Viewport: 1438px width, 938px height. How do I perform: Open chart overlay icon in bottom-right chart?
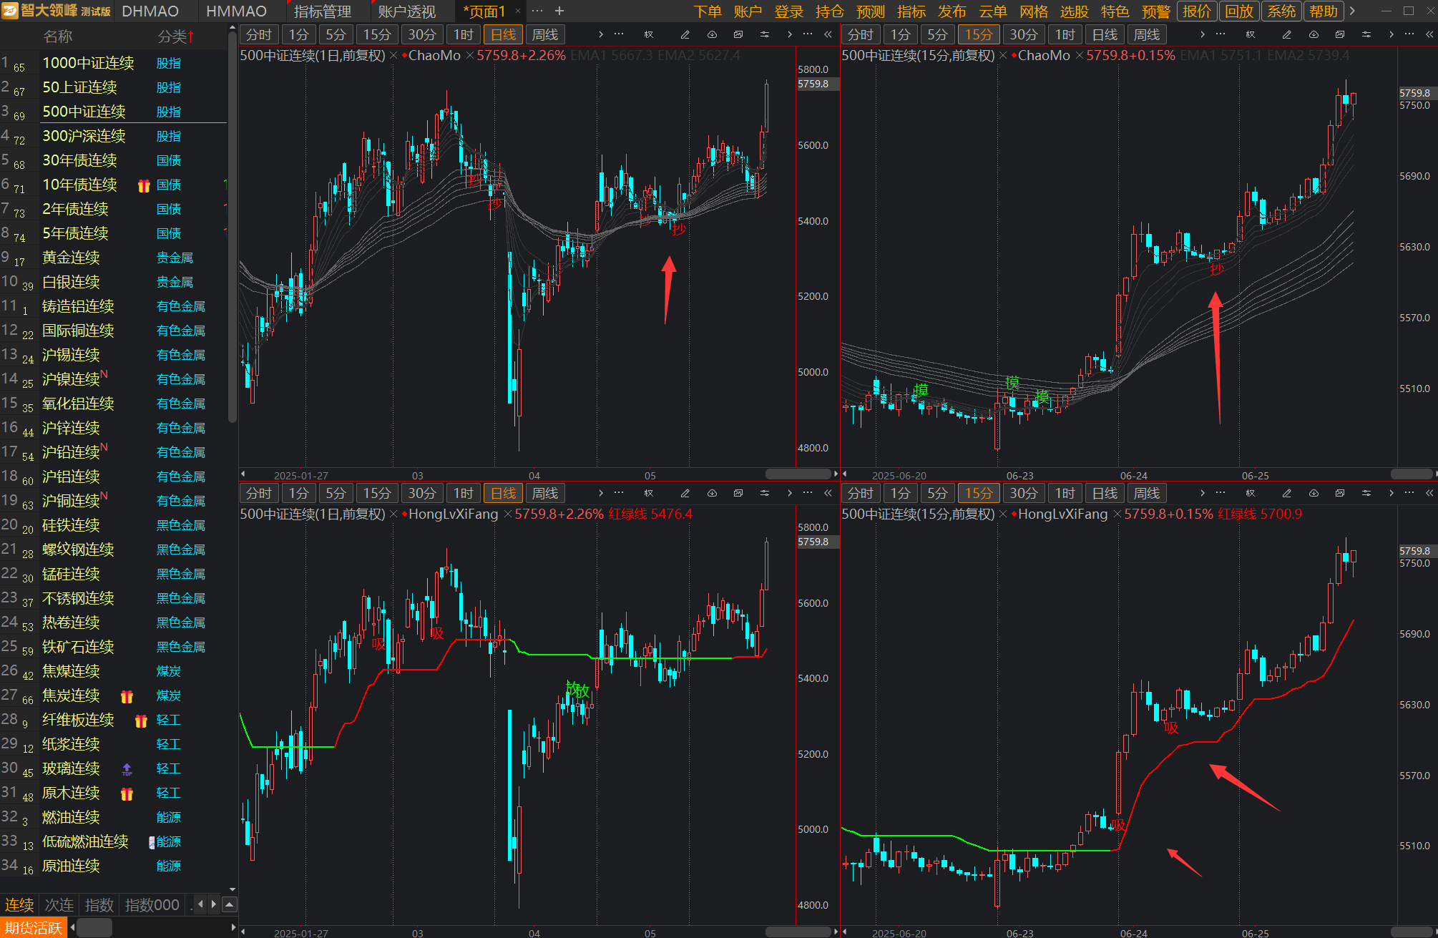1340,493
